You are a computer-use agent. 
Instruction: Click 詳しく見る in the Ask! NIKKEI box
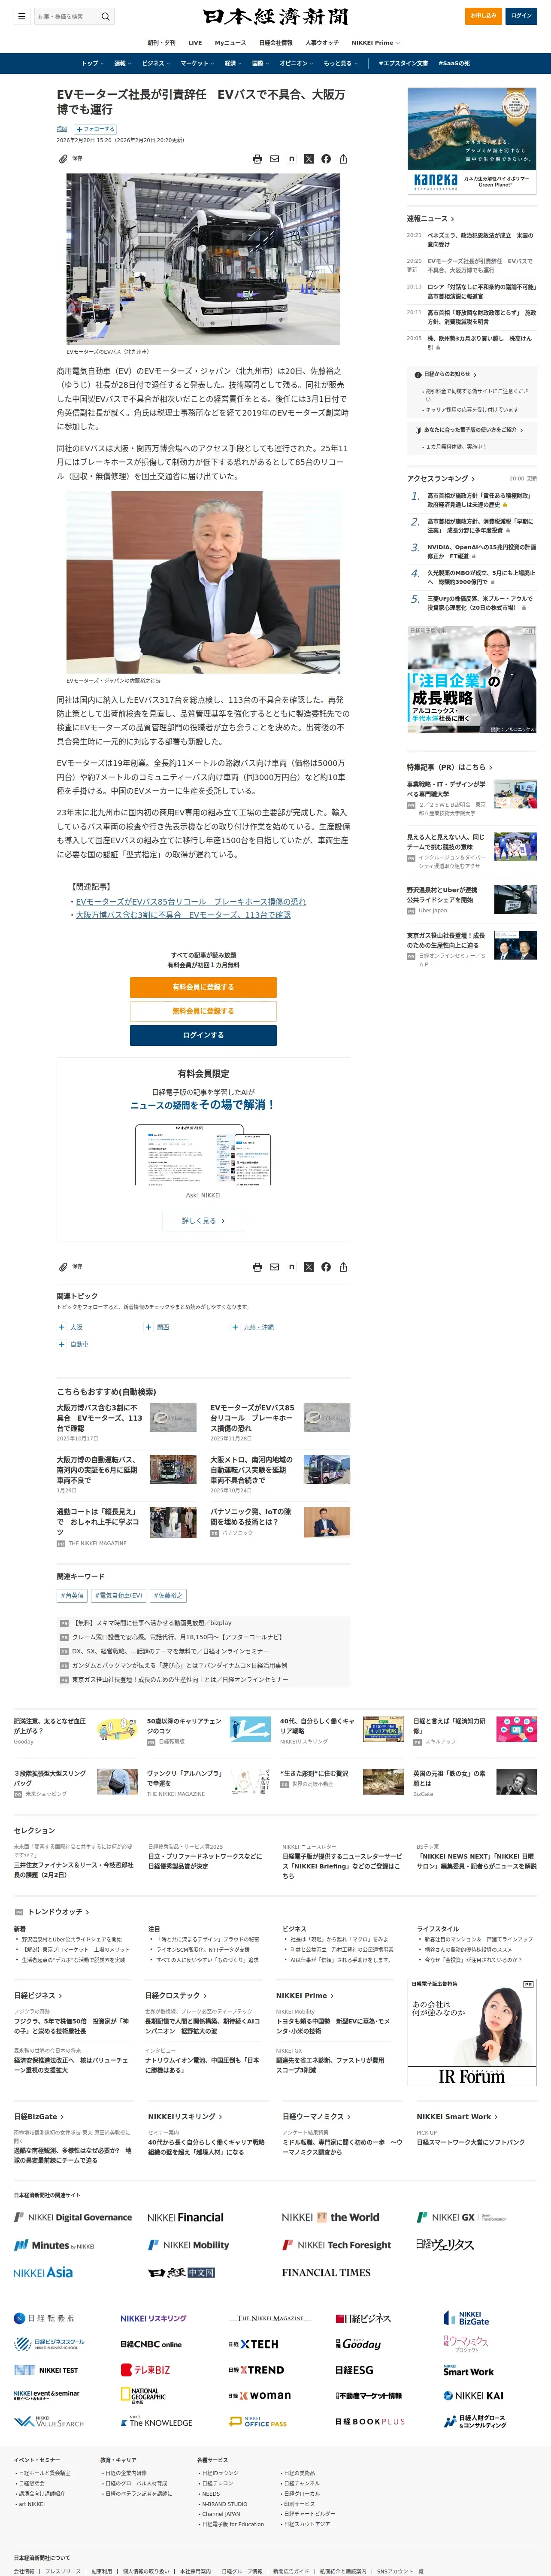tap(203, 1221)
